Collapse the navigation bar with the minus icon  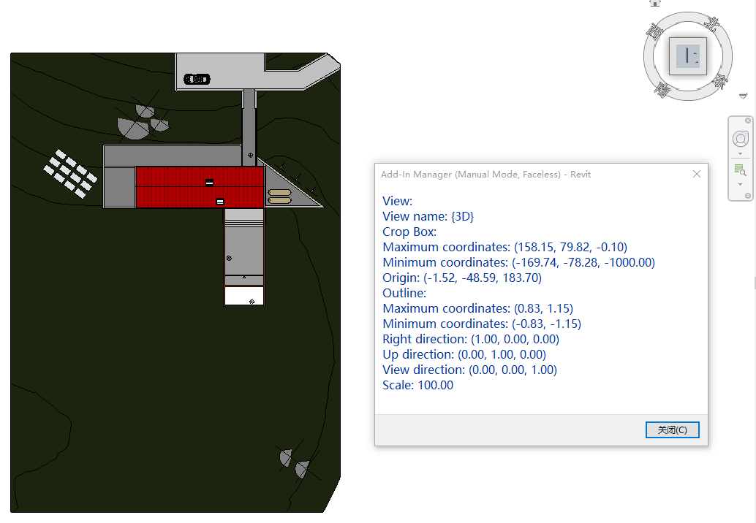point(748,195)
